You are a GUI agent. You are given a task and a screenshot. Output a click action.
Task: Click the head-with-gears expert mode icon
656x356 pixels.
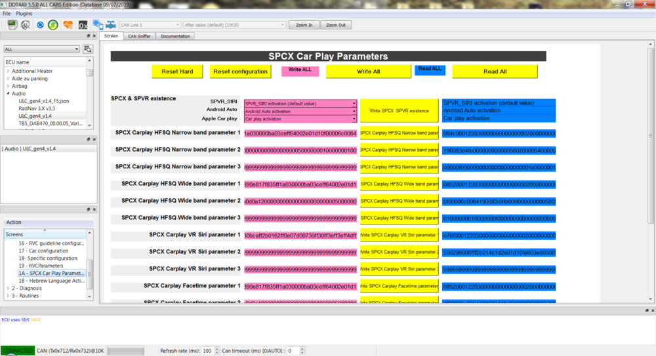26,25
